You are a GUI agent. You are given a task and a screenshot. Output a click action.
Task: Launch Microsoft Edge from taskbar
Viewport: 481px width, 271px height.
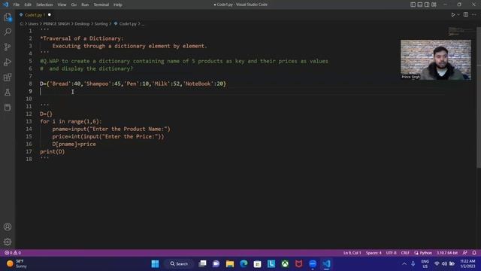(x=244, y=263)
